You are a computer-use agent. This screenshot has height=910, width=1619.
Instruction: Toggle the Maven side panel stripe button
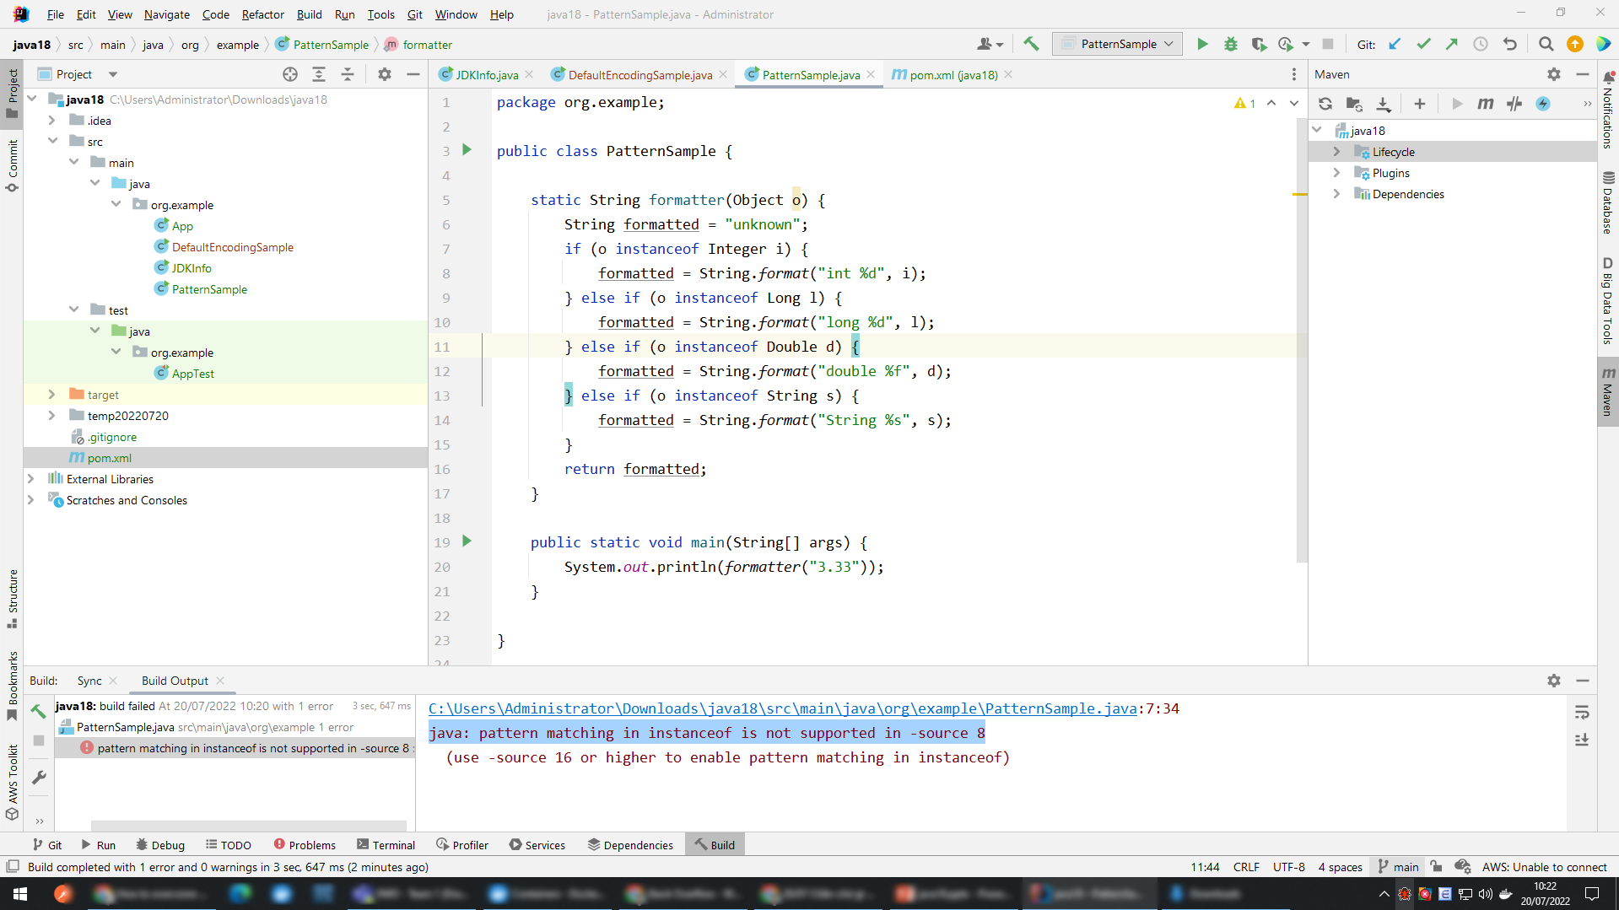(1608, 392)
